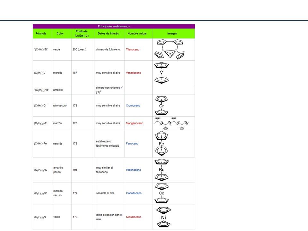308x231 pixels.
Task: Click 'dímero con uniones η1 y η5' text
Action: (x=110, y=90)
